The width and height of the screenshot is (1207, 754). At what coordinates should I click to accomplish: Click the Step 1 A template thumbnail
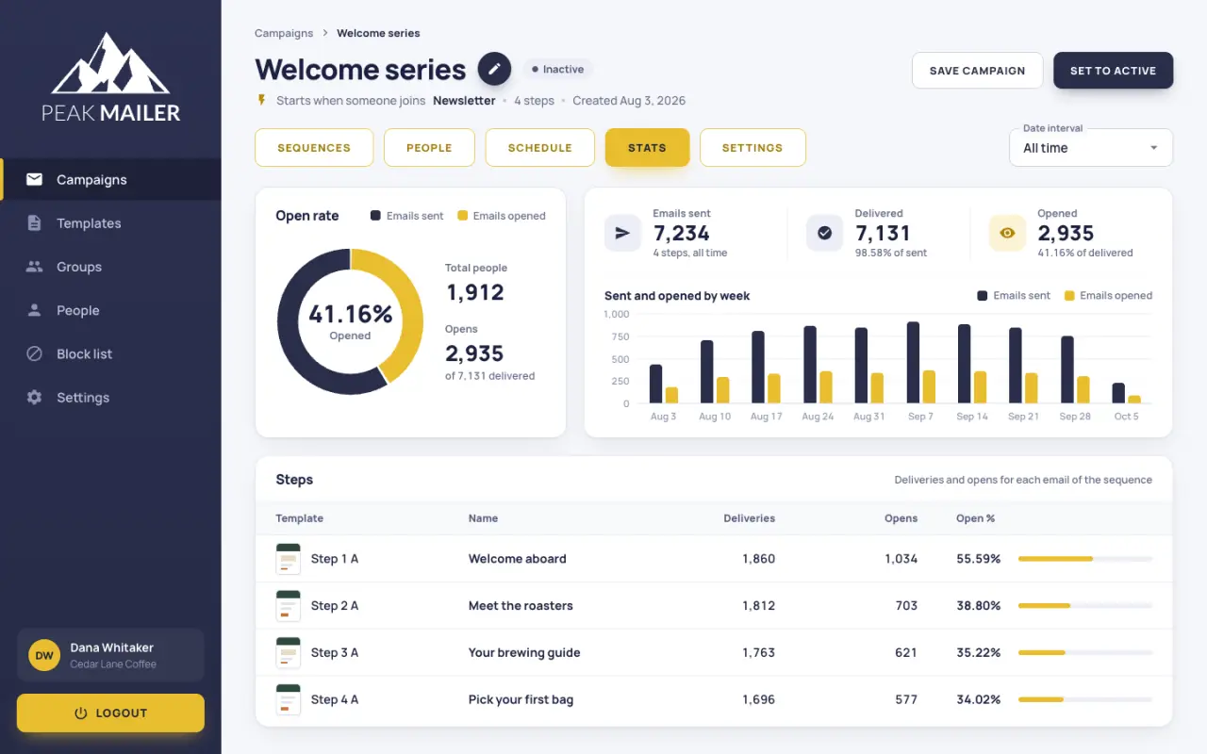pyautogui.click(x=288, y=559)
